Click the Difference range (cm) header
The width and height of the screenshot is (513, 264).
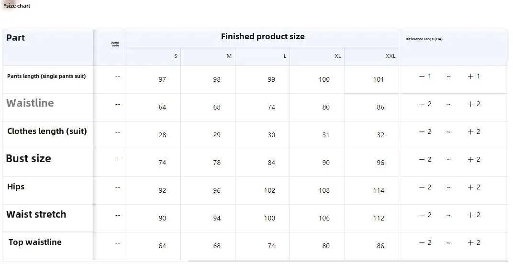pyautogui.click(x=424, y=39)
